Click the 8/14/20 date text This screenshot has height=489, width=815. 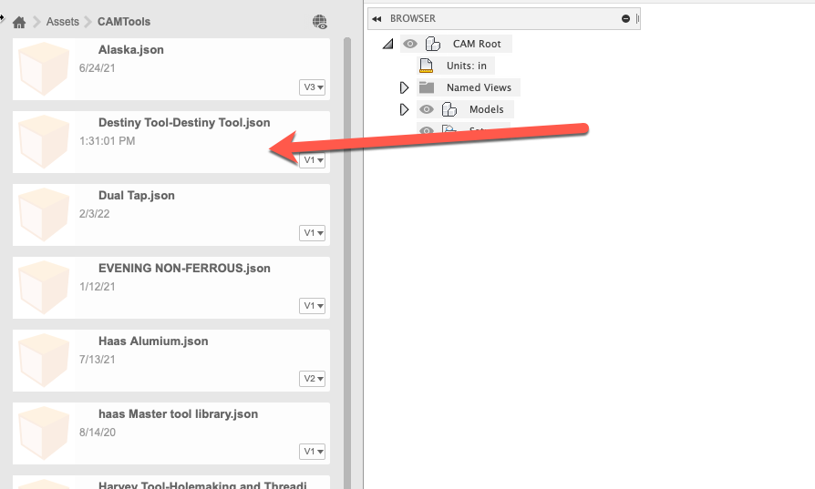click(x=98, y=433)
